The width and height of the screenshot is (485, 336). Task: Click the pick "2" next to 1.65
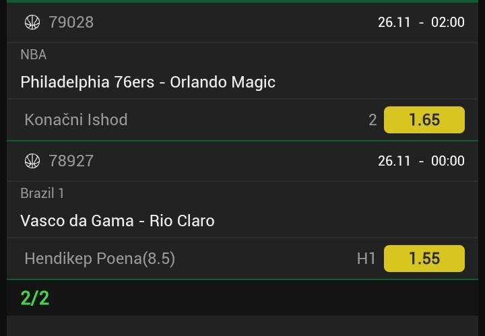(x=373, y=121)
